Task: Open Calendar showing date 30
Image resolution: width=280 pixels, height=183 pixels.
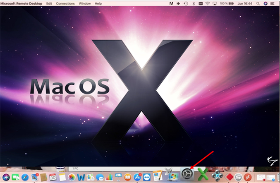Action: [53, 177]
